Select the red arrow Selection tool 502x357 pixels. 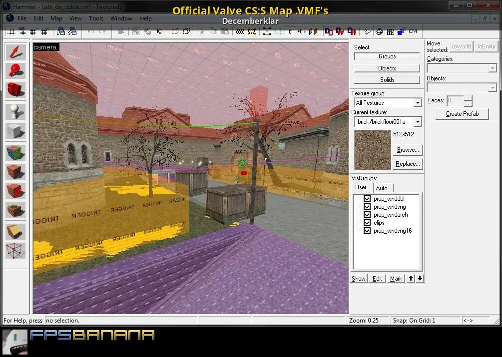click(x=15, y=52)
